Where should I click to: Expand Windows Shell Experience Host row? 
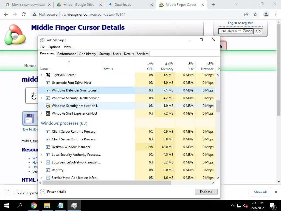point(41,113)
